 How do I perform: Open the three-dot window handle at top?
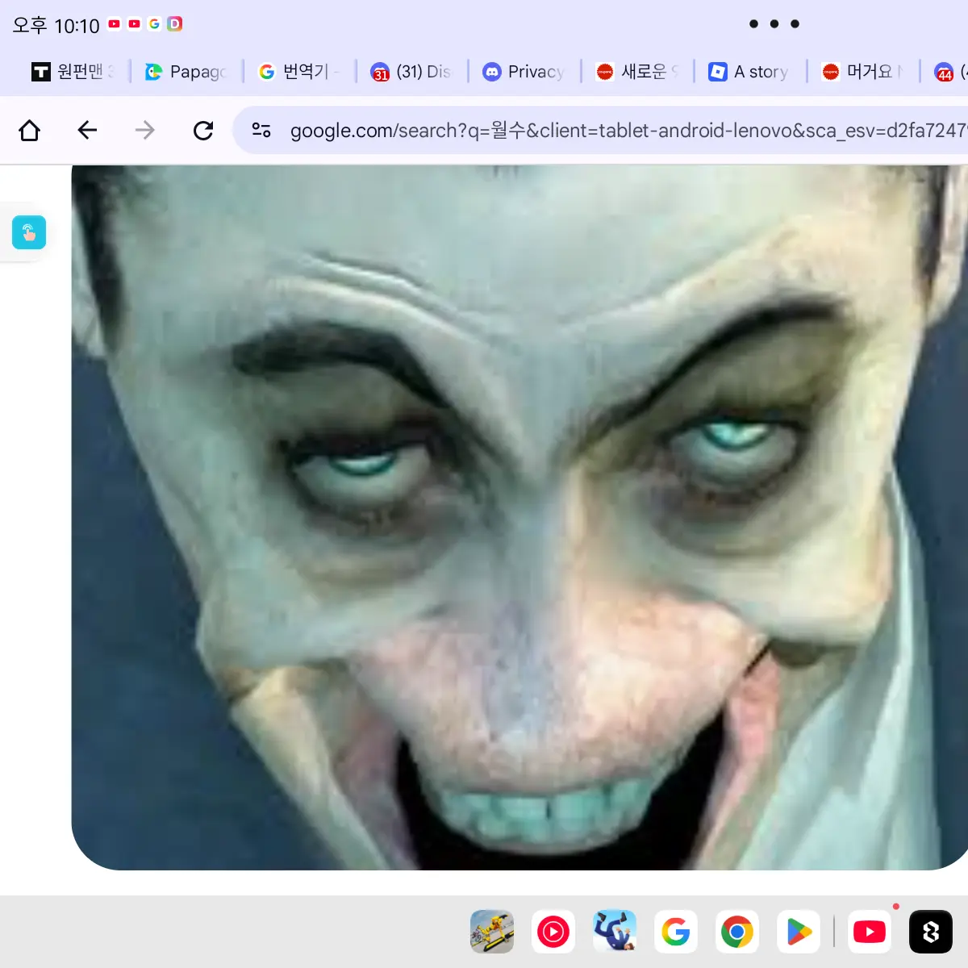774,24
